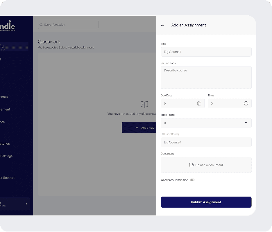The image size is (272, 232).
Task: Click the upload document icon
Action: (191, 165)
